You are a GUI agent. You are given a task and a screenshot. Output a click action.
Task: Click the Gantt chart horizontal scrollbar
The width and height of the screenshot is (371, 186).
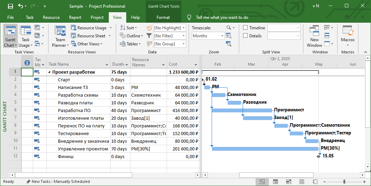(276, 175)
